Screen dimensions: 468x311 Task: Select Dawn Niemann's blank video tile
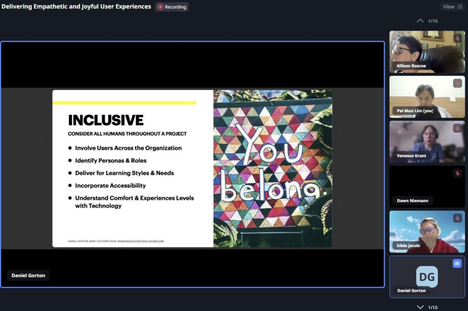[x=427, y=185]
